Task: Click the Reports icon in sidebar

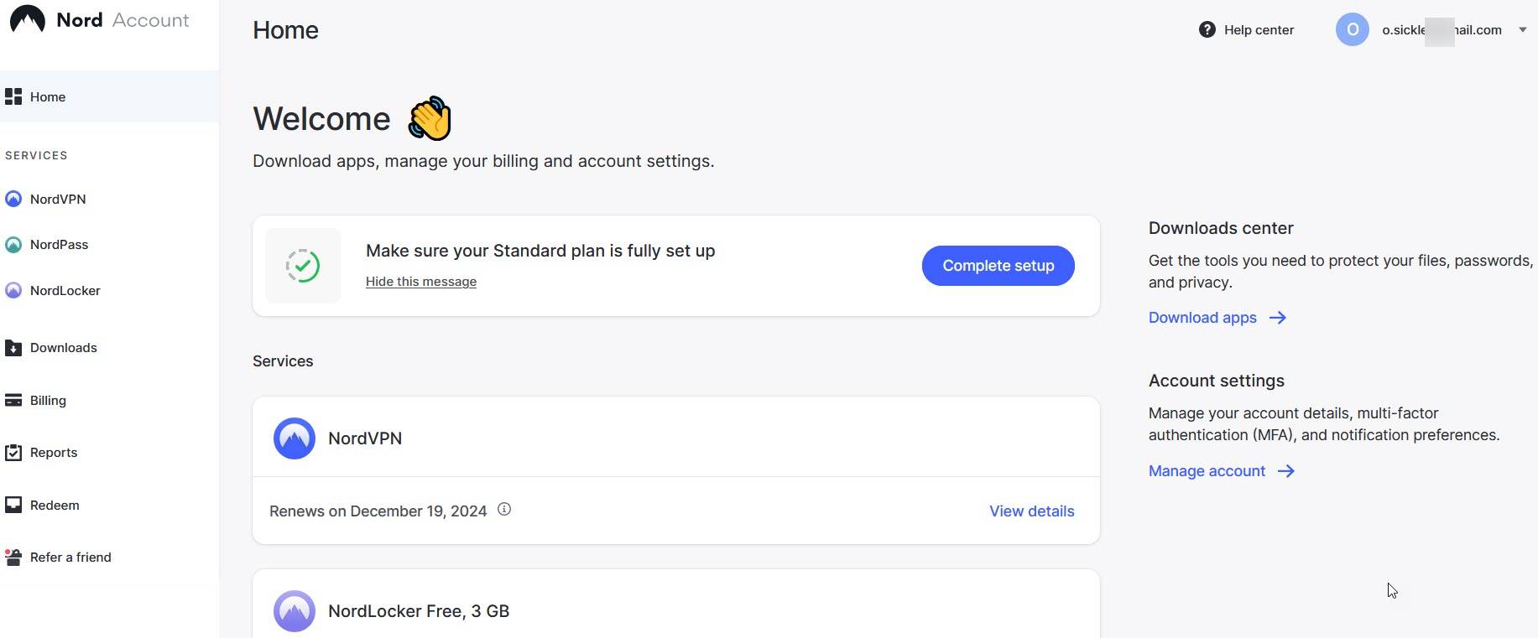Action: (13, 453)
